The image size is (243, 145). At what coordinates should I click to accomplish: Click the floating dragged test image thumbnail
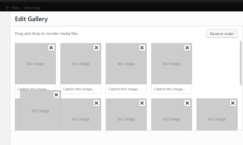pyautogui.click(x=40, y=110)
